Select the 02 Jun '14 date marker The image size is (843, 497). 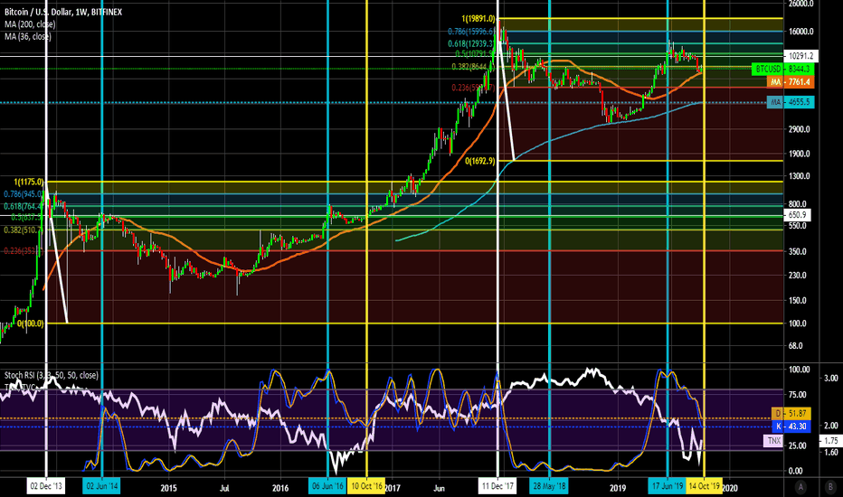click(101, 487)
